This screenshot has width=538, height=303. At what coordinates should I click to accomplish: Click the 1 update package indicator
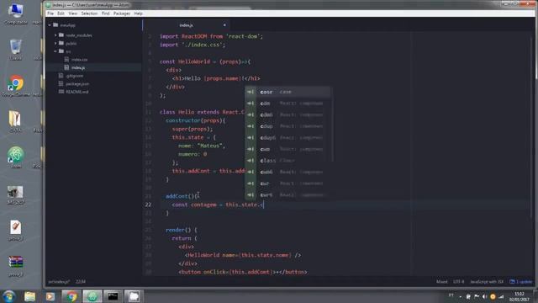tap(521, 282)
